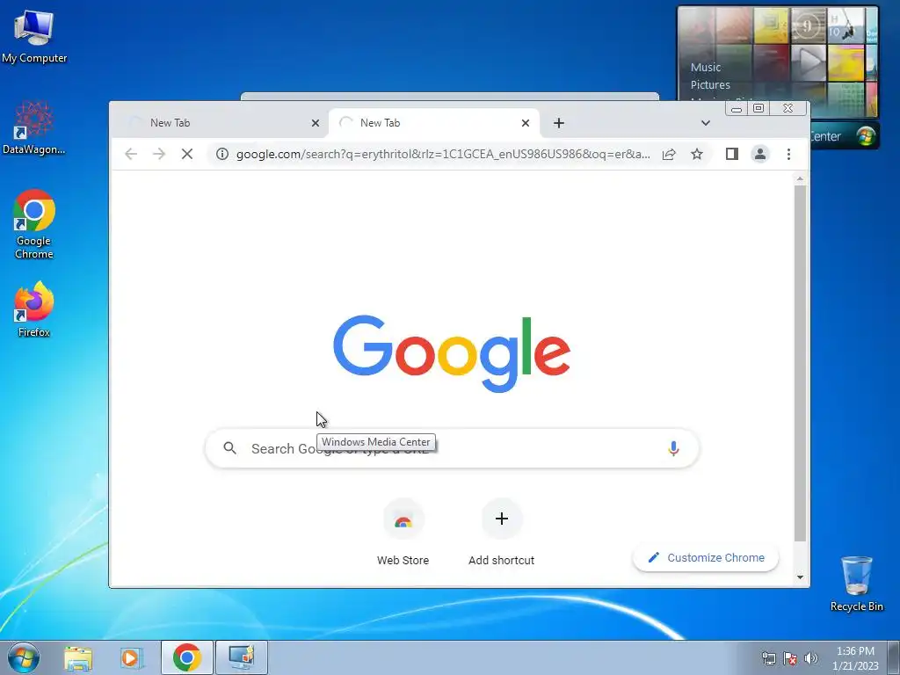The height and width of the screenshot is (675, 900).
Task: Click Show desktop strip at taskbar end
Action: point(894,657)
